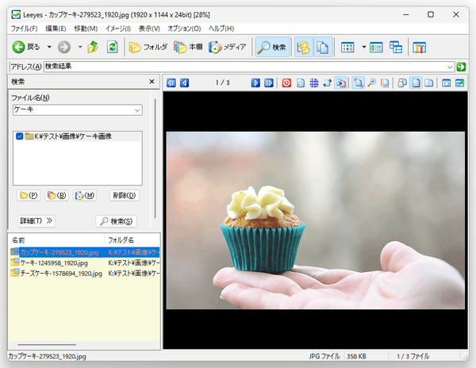The width and height of the screenshot is (476, 368).
Task: Go to previous image button
Action: pyautogui.click(x=185, y=82)
